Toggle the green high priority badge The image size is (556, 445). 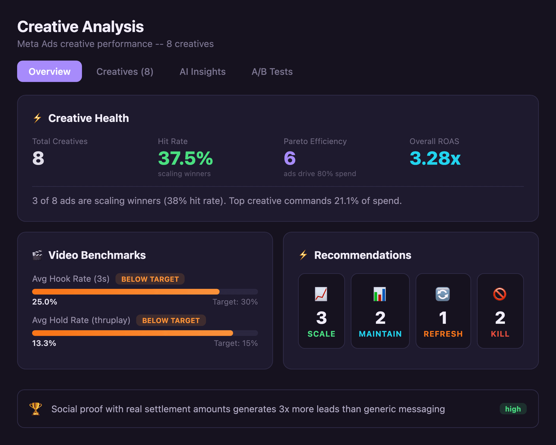point(513,409)
